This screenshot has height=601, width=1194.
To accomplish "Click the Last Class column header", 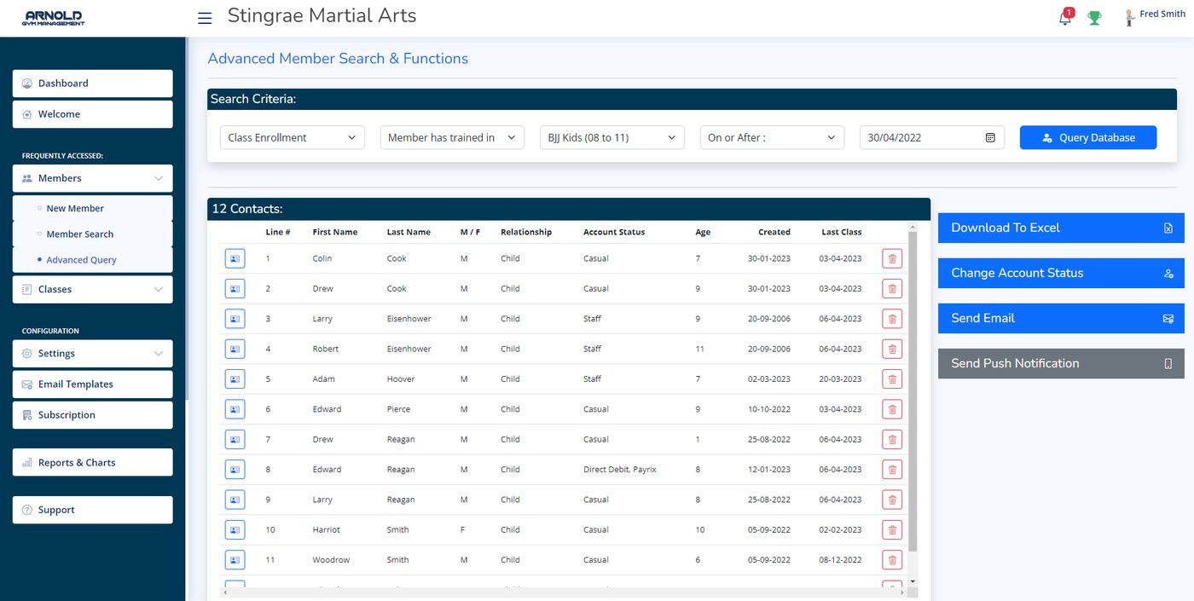I will (841, 232).
